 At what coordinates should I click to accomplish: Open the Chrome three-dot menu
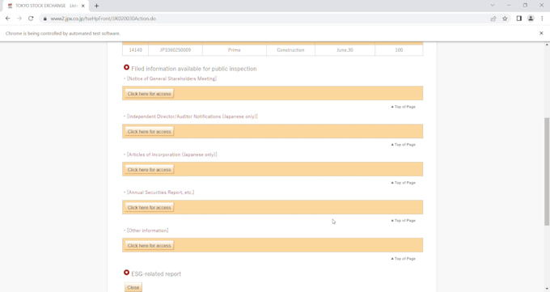542,19
